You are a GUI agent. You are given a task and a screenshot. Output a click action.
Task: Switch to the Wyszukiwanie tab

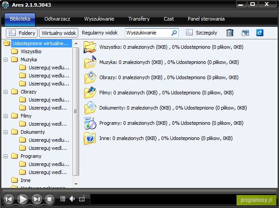(99, 19)
